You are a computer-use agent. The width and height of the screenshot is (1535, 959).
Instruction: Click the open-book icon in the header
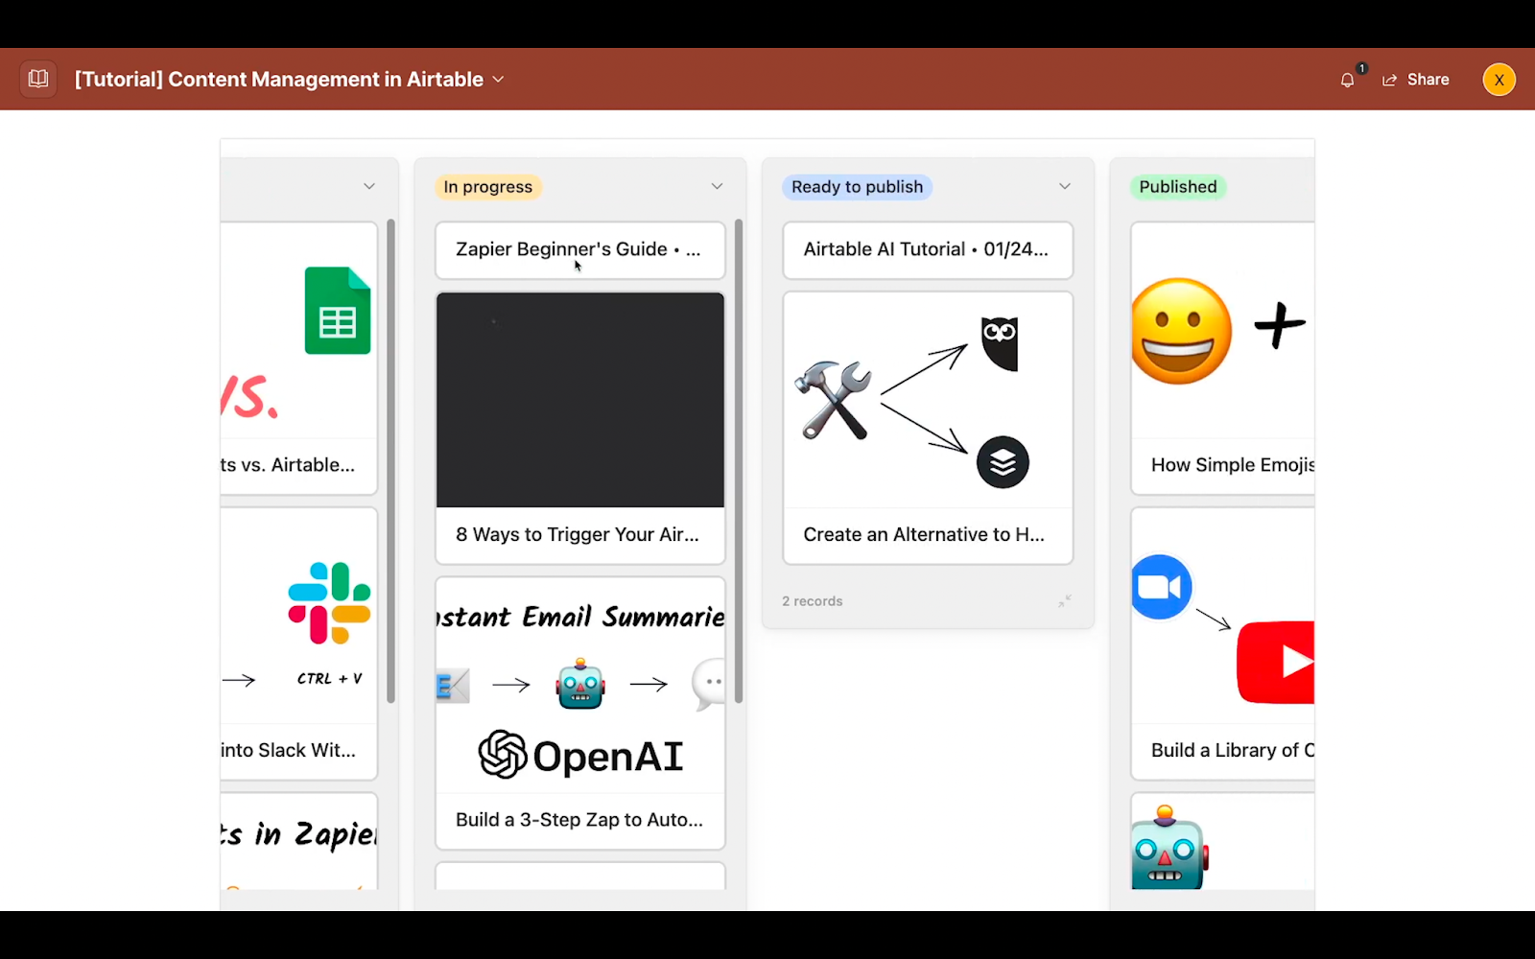(x=38, y=79)
